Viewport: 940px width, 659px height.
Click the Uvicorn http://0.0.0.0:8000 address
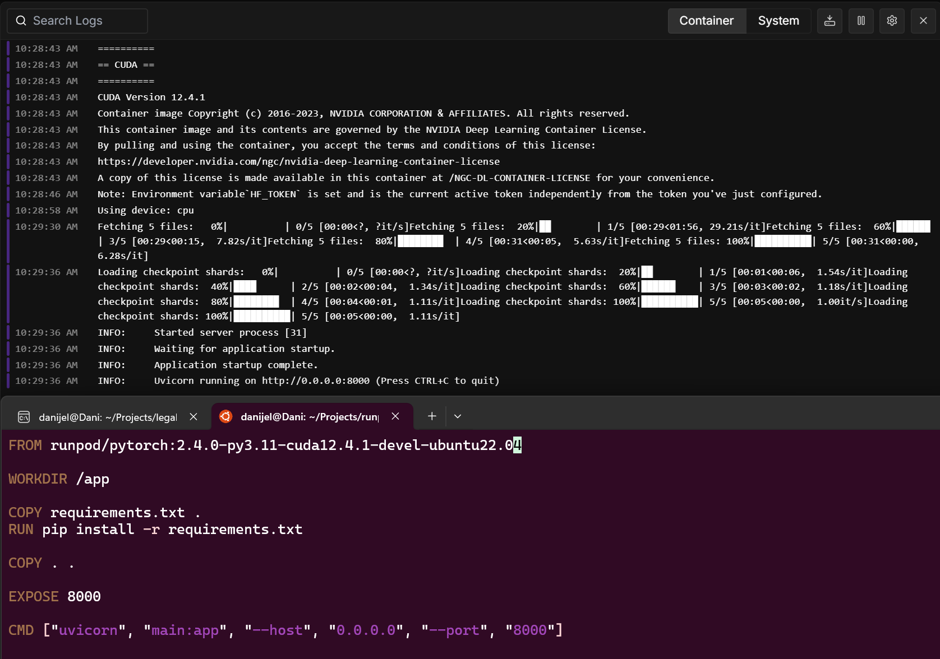click(x=316, y=380)
